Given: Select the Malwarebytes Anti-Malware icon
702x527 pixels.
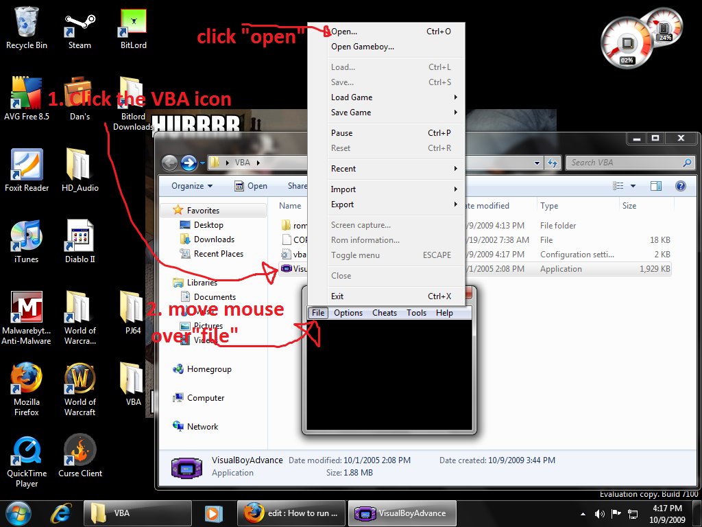Looking at the screenshot, I should (x=27, y=317).
